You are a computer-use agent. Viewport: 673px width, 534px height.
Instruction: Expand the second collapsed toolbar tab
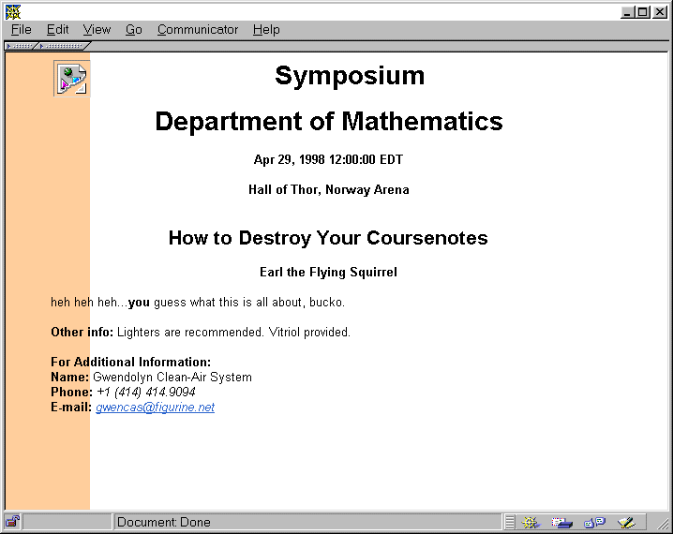coord(64,45)
